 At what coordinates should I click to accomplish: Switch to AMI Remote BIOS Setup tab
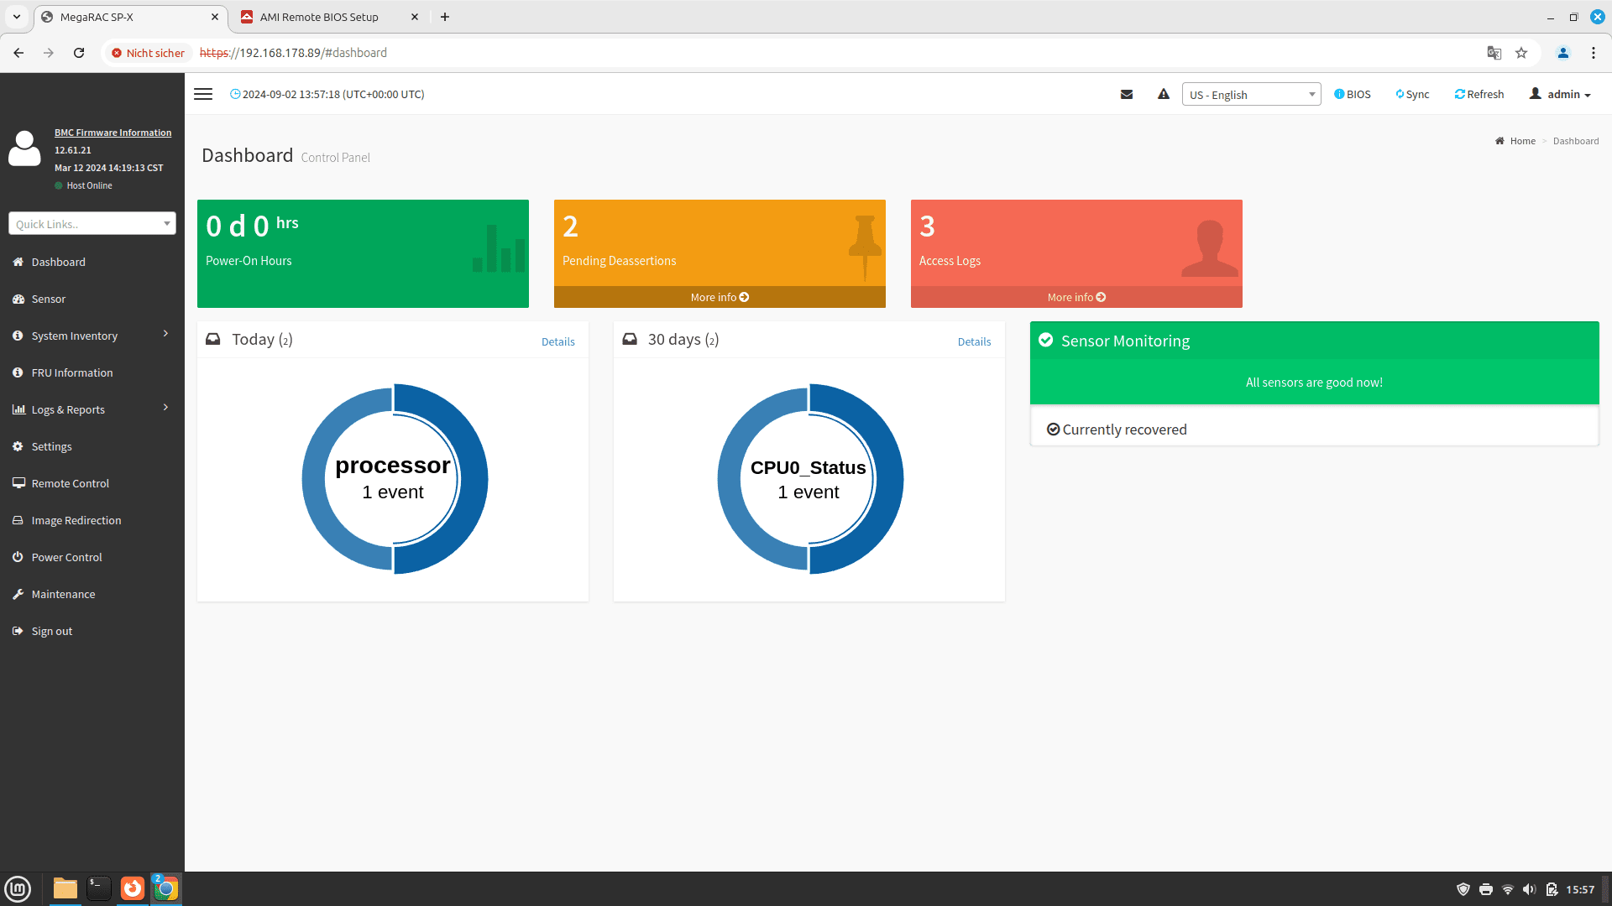point(319,17)
